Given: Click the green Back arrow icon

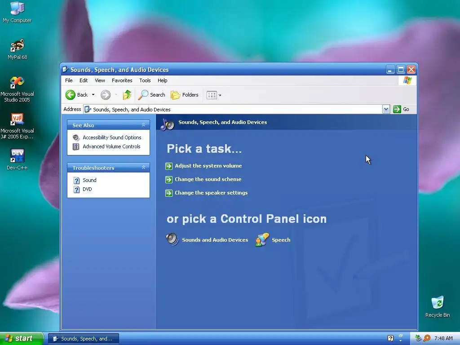Looking at the screenshot, I should tap(71, 95).
